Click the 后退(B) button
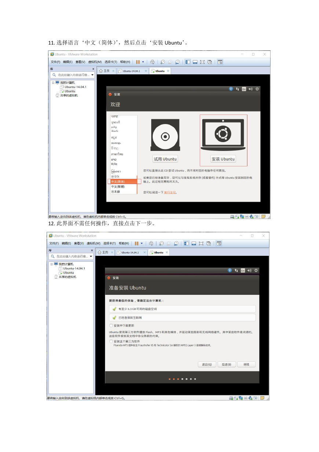Viewport: 319px width, 452px height. 226,364
